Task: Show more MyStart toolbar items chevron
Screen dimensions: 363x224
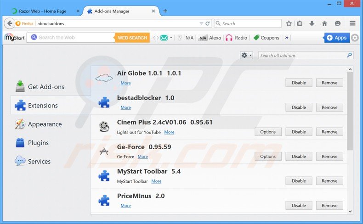Action: [x=287, y=38]
